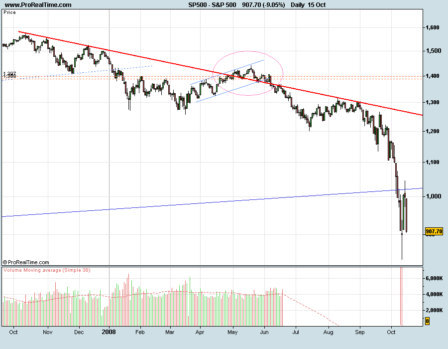The width and height of the screenshot is (448, 349).
Task: Click the 'Daily' timeframe label
Action: [298, 4]
